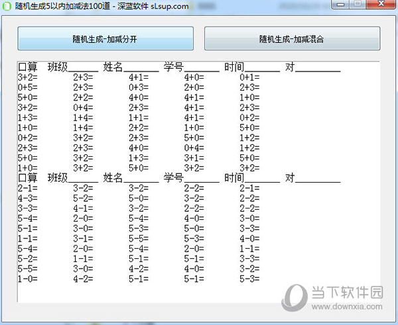Open the app icon in the title bar
This screenshot has width=398, height=325.
pyautogui.click(x=7, y=6)
